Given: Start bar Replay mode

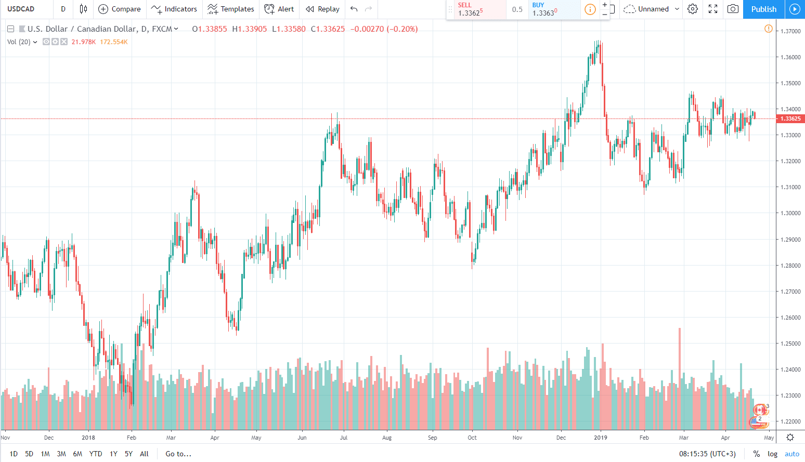Looking at the screenshot, I should coord(323,9).
